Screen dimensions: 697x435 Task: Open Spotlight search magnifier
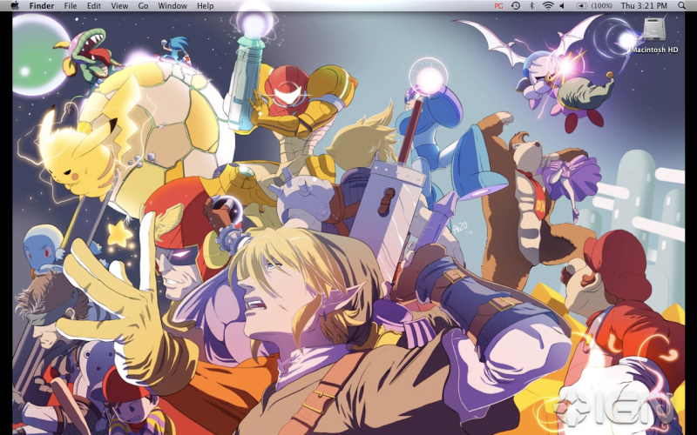click(681, 6)
